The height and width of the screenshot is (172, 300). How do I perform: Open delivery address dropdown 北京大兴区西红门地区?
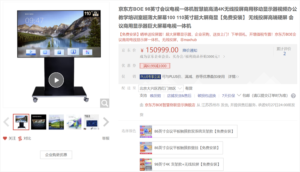coord(161,88)
